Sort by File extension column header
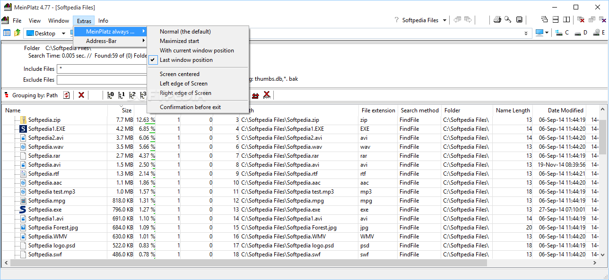 (378, 110)
